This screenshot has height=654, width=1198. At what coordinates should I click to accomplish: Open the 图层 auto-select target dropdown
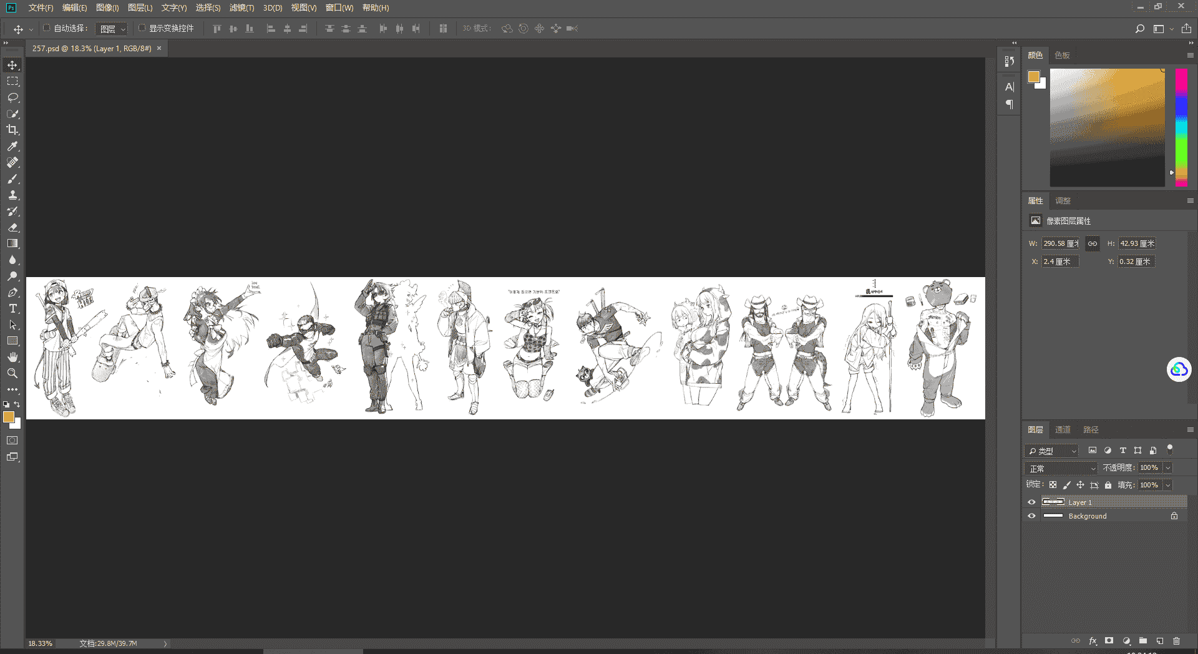(112, 29)
